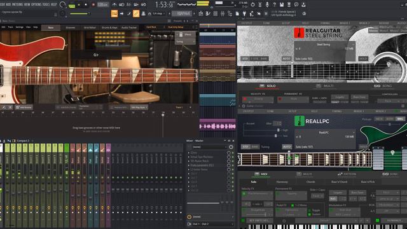
Task: Open the Audio Tracker tab
Action: click(129, 27)
